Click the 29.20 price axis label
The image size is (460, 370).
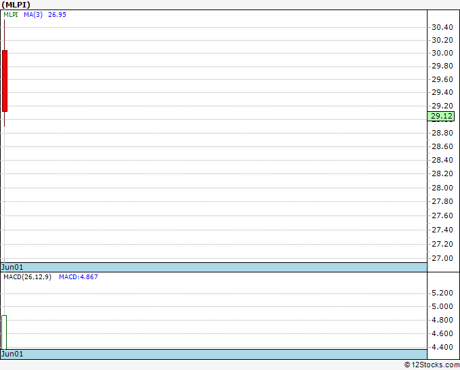[x=442, y=106]
